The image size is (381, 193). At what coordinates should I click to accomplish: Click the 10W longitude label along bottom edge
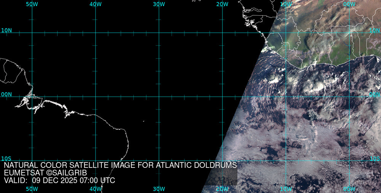pyautogui.click(x=286, y=189)
